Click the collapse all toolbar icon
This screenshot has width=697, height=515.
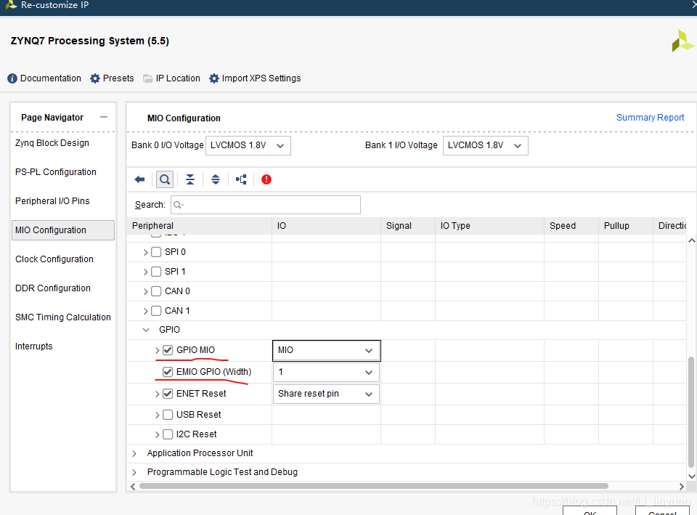(x=189, y=179)
